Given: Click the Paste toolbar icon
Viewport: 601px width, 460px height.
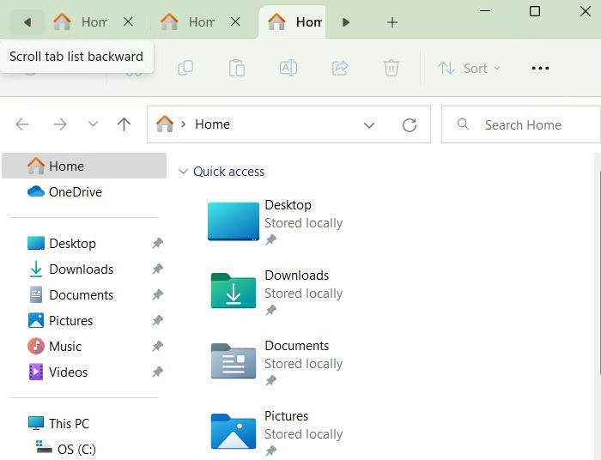Looking at the screenshot, I should (237, 68).
